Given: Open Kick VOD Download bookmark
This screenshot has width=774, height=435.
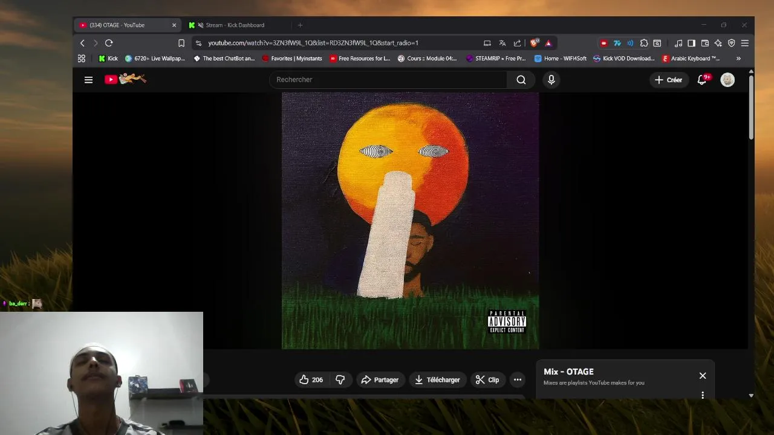Looking at the screenshot, I should click(624, 59).
